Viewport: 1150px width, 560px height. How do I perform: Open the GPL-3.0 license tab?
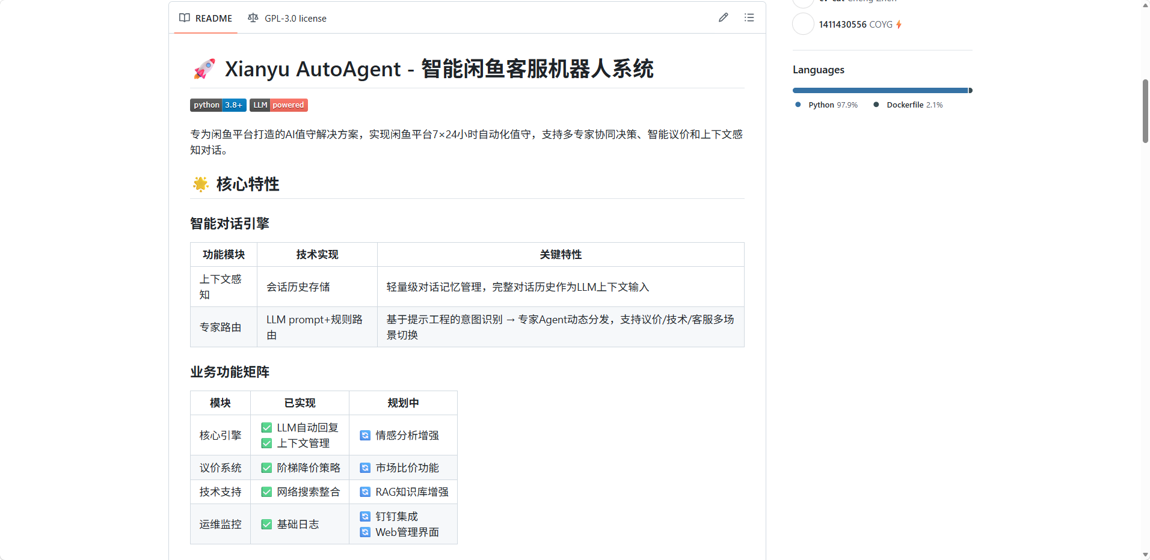[287, 19]
